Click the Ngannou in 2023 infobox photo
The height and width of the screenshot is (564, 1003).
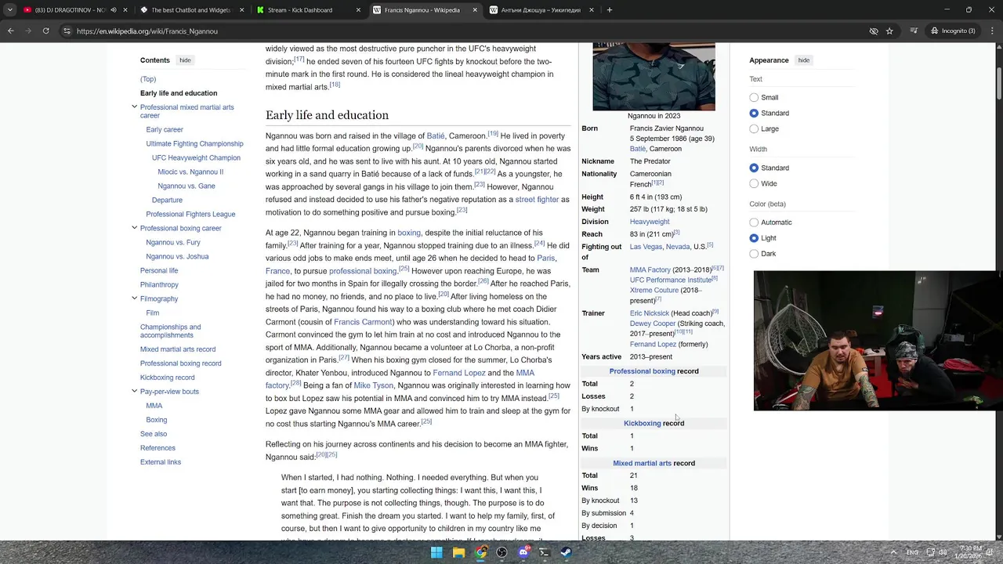tap(654, 77)
